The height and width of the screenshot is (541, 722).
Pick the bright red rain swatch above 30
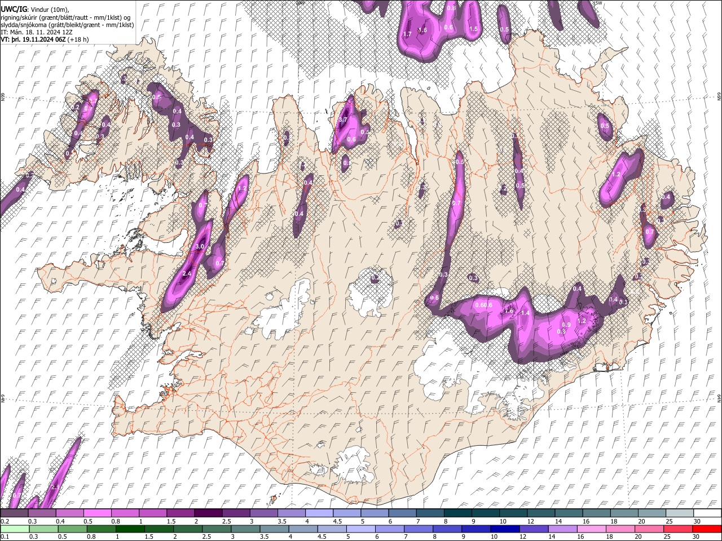pyautogui.click(x=706, y=529)
